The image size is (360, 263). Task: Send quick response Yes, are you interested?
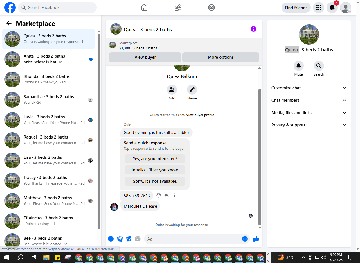[155, 159]
